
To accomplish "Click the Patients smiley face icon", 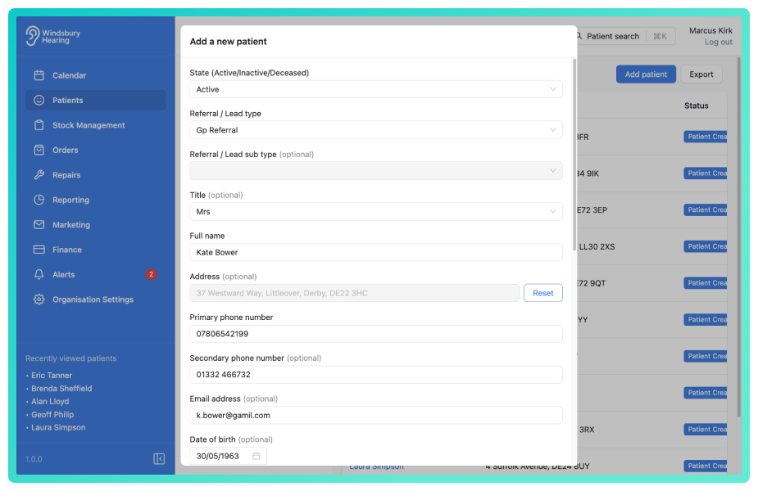I will (x=39, y=100).
